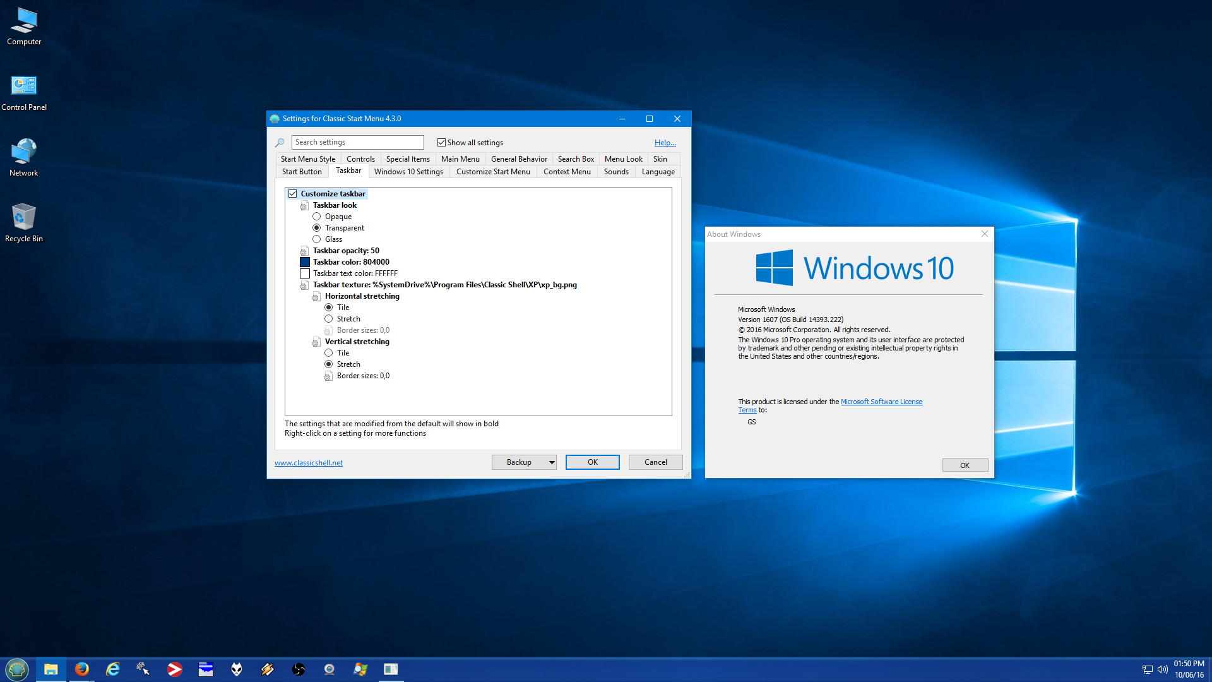Open Firefox from the taskbar
Viewport: 1212px width, 682px height.
(x=82, y=669)
